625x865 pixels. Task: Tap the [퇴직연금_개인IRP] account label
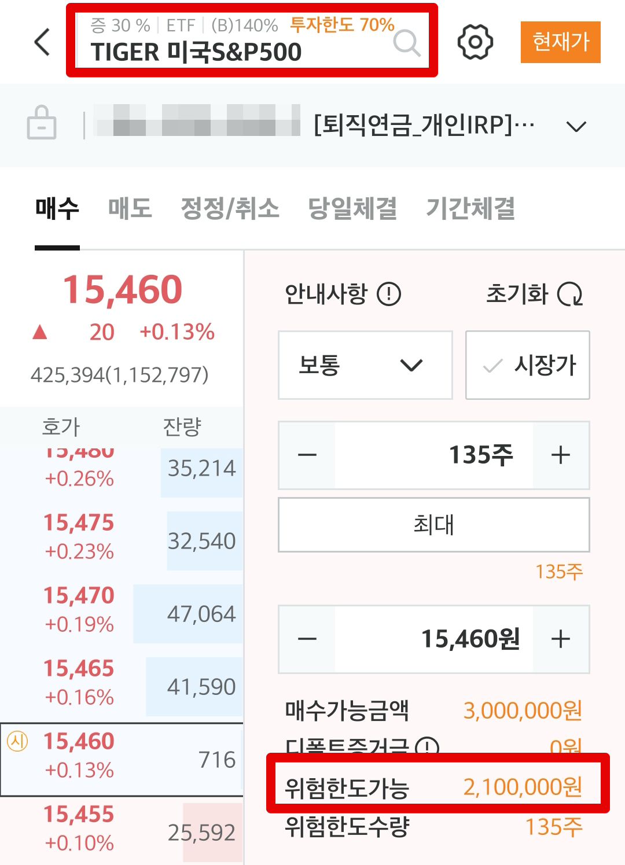[424, 125]
